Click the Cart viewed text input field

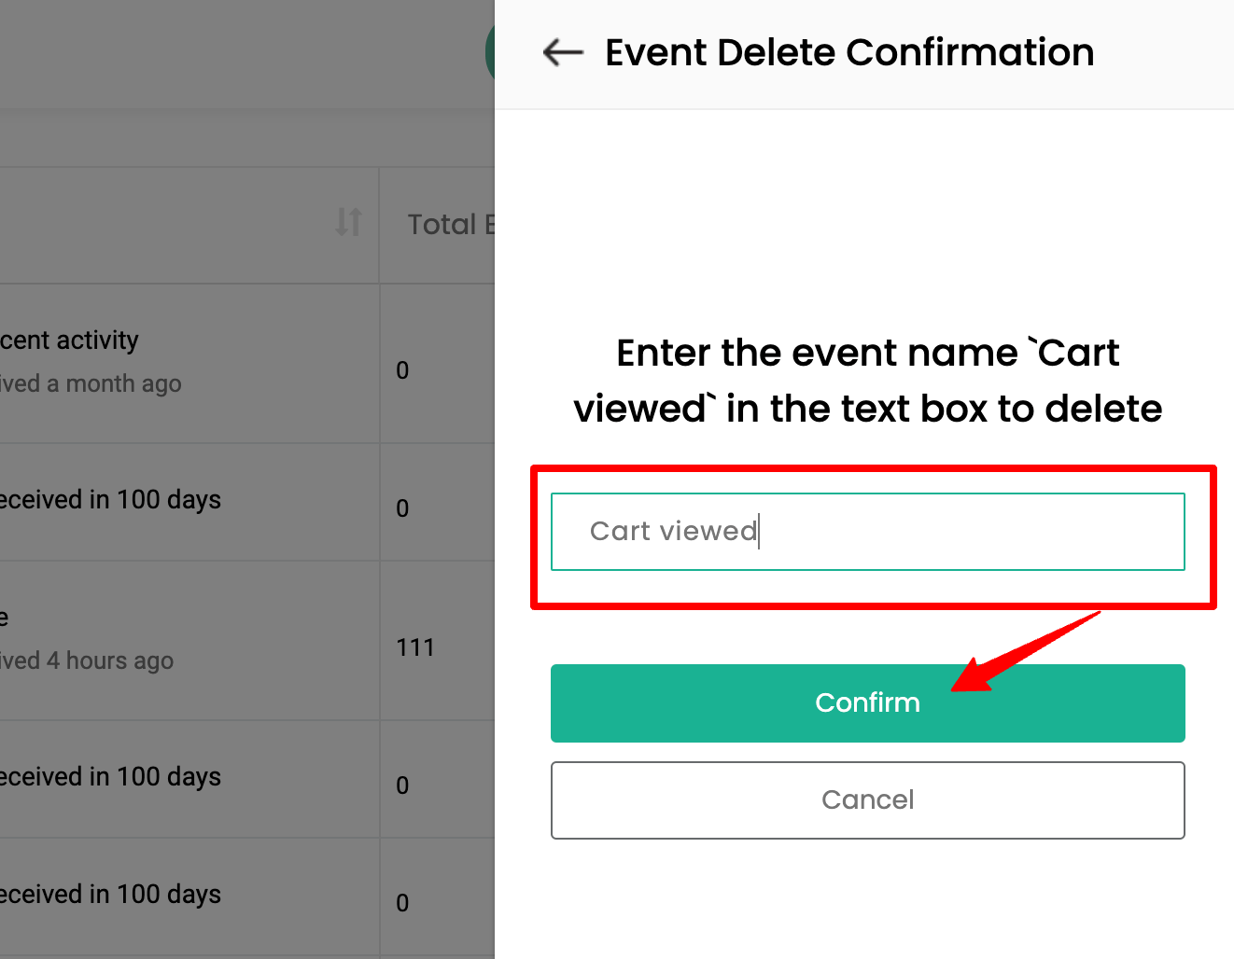tap(867, 531)
